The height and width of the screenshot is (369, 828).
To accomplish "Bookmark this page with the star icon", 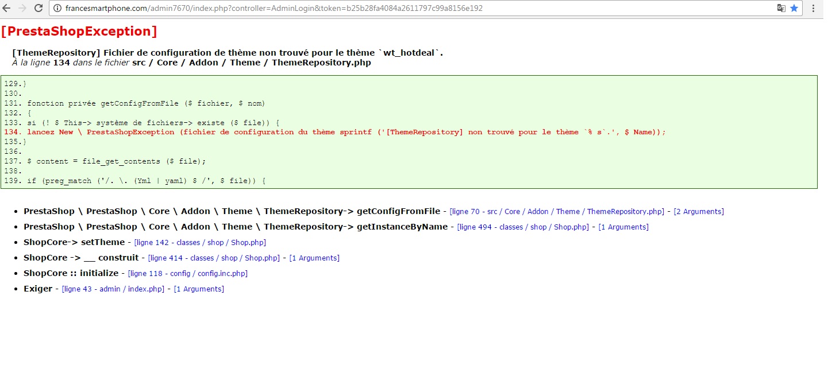I will [794, 8].
